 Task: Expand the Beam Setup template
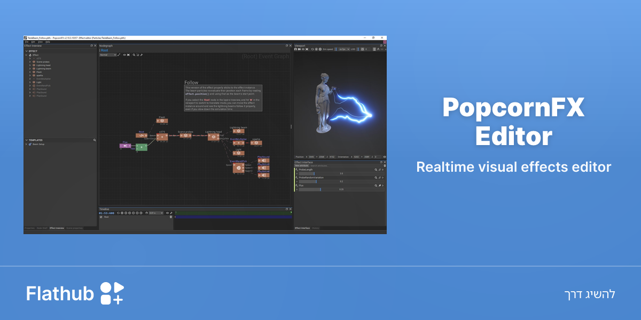point(27,145)
